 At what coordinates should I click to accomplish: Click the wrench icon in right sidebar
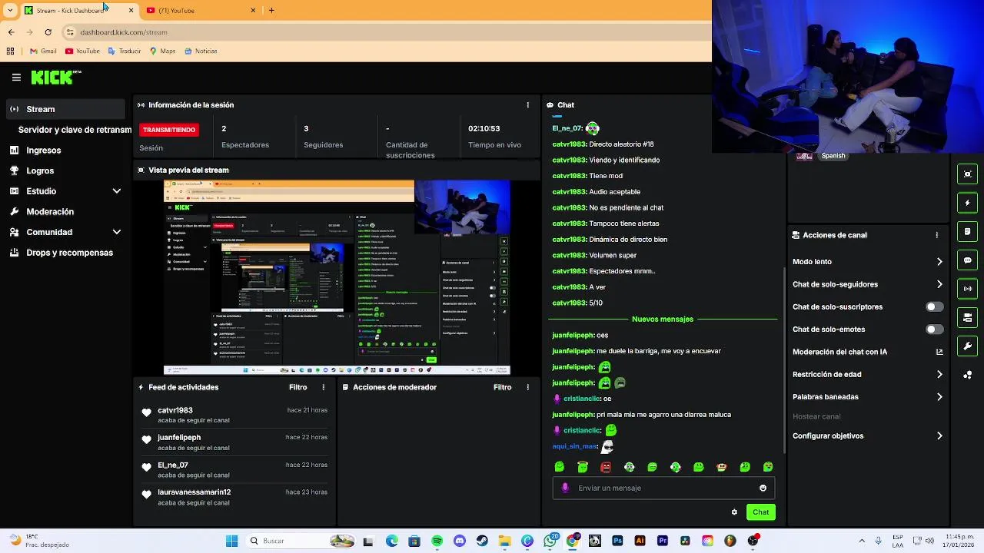[x=968, y=346]
